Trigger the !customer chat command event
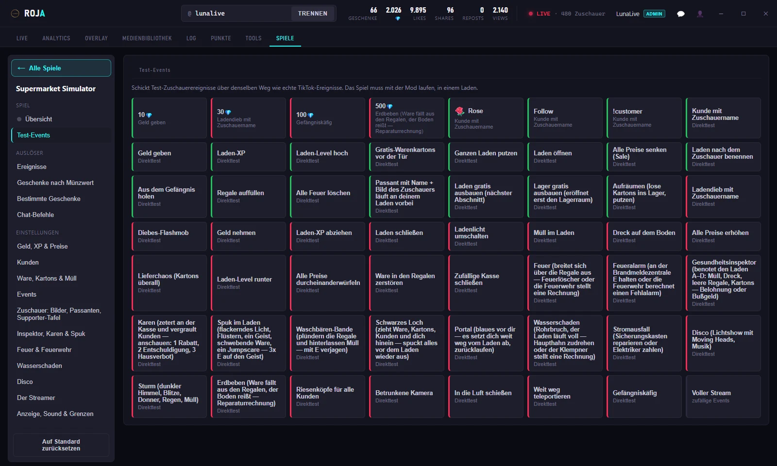 (644, 118)
